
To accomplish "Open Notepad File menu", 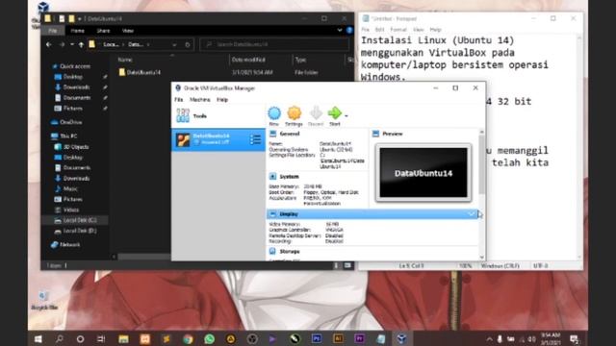I will [366, 30].
